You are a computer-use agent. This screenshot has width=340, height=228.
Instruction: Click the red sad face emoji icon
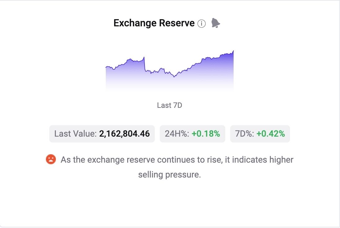51,159
